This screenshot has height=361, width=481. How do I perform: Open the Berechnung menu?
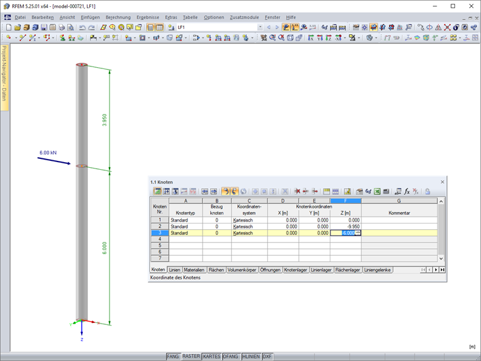tap(118, 18)
